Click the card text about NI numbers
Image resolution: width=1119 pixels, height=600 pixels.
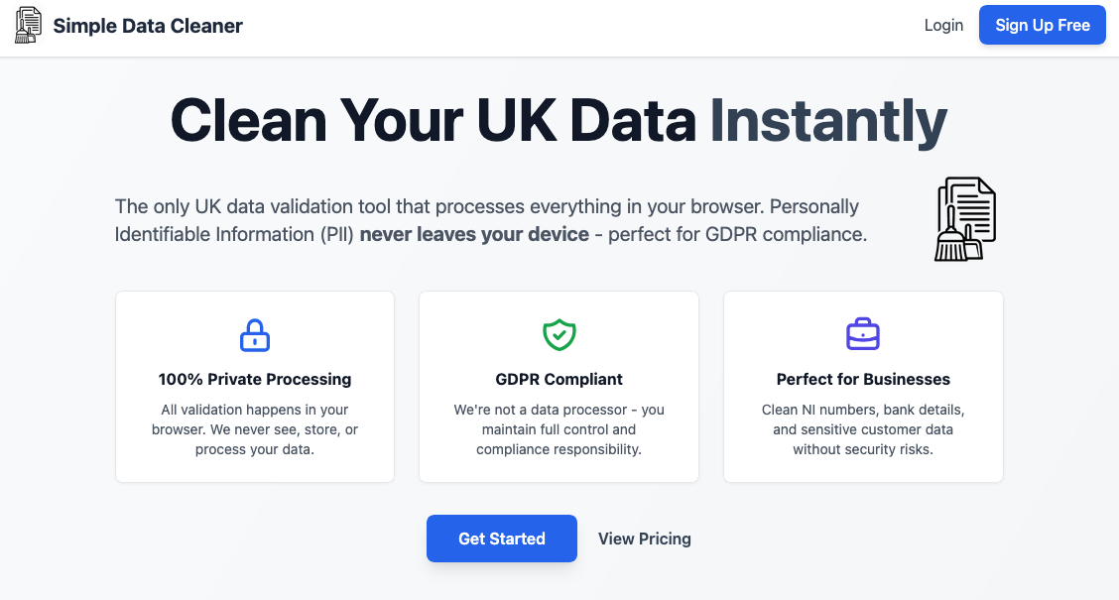coord(862,429)
